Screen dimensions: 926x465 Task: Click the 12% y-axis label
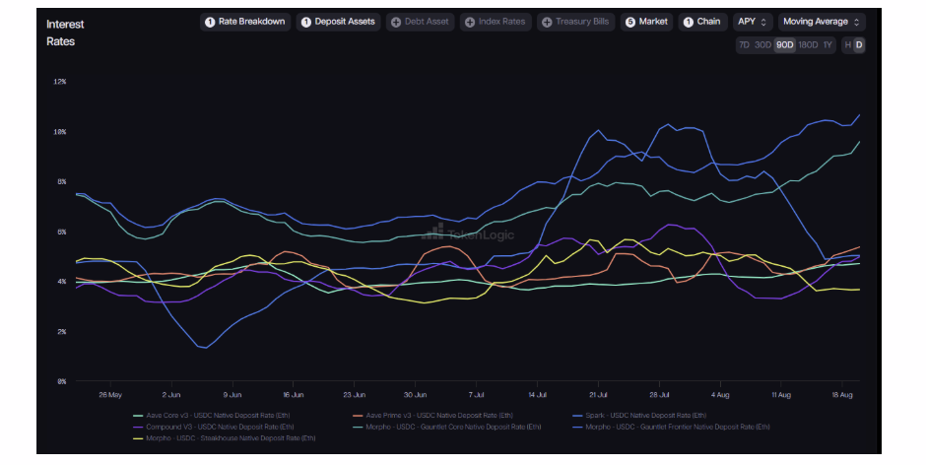60,82
